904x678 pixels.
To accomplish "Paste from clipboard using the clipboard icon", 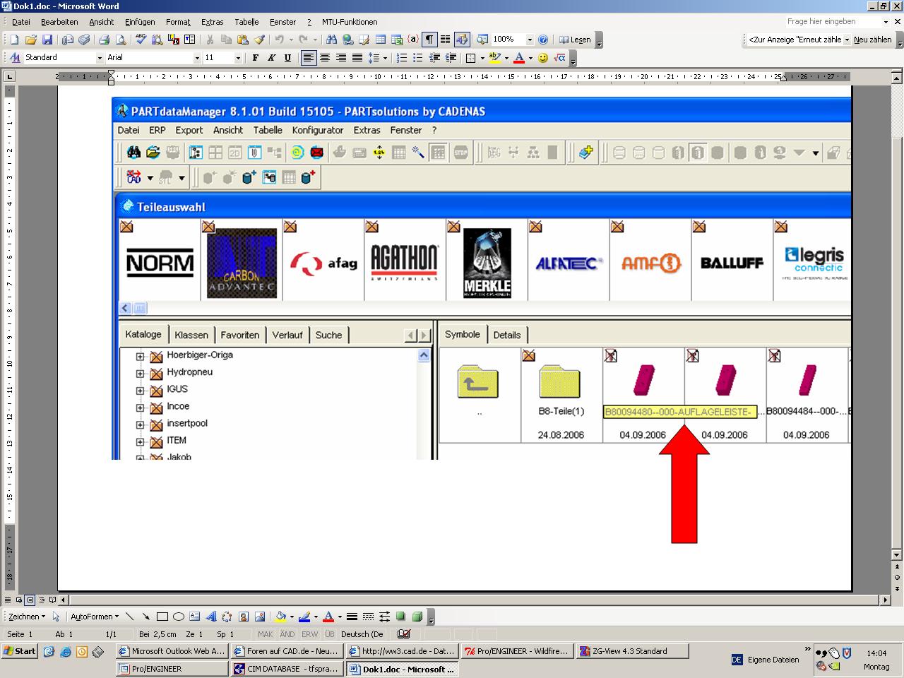I will (x=243, y=40).
